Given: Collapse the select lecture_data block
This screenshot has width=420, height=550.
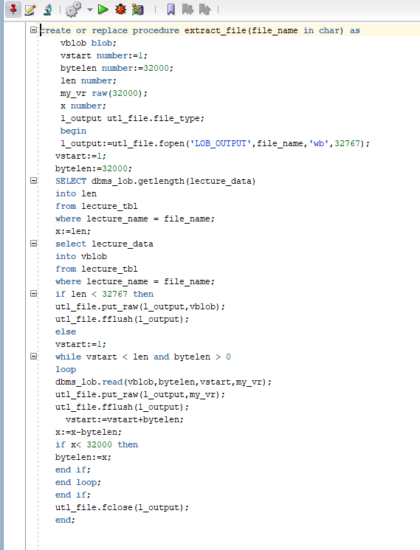Looking at the screenshot, I should pyautogui.click(x=34, y=243).
